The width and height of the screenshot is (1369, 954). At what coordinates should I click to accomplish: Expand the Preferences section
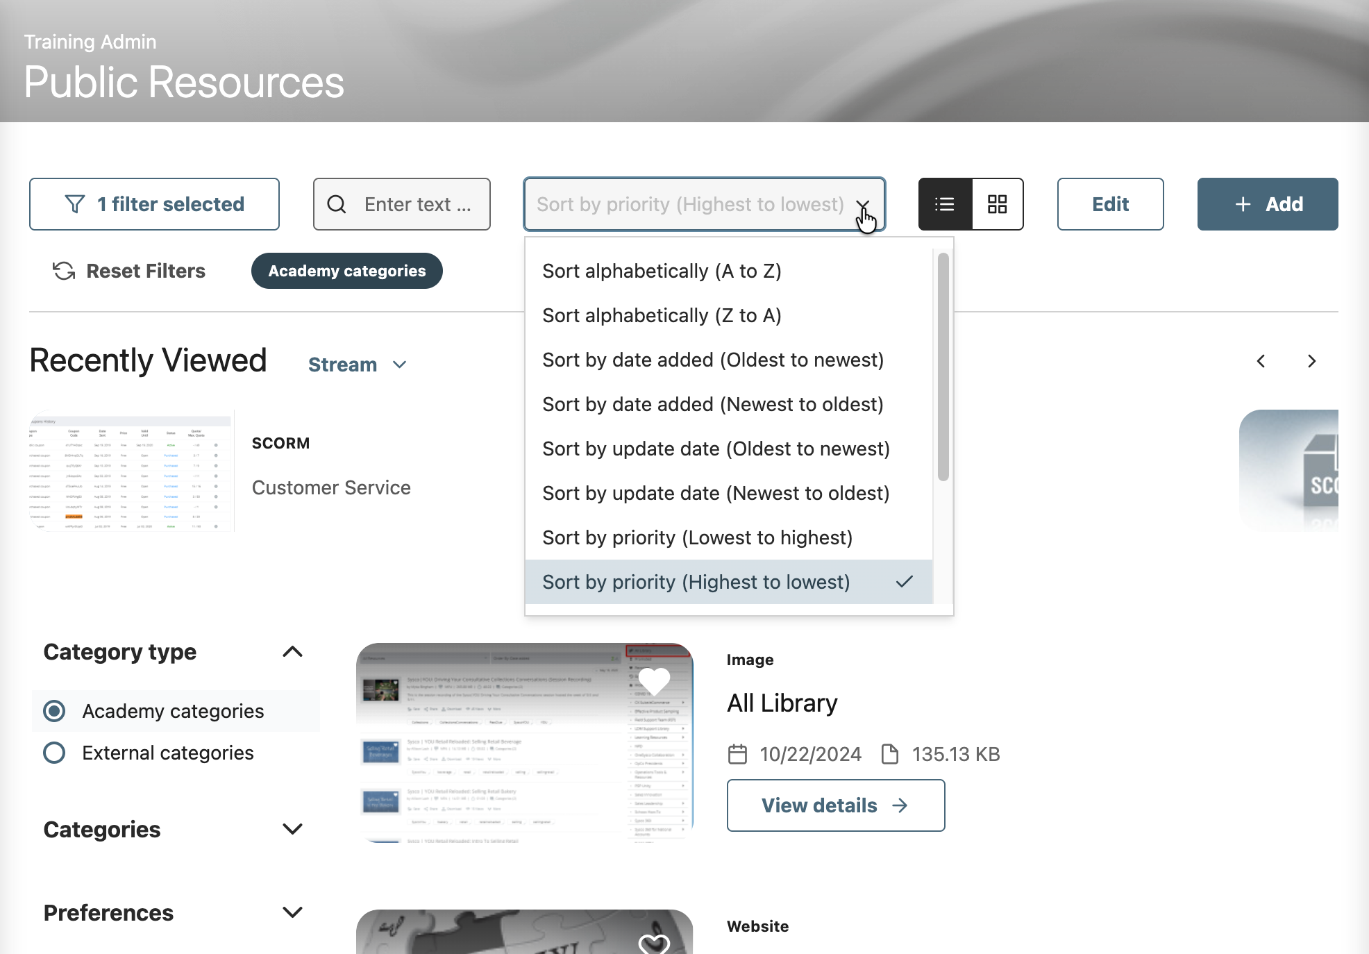point(293,912)
